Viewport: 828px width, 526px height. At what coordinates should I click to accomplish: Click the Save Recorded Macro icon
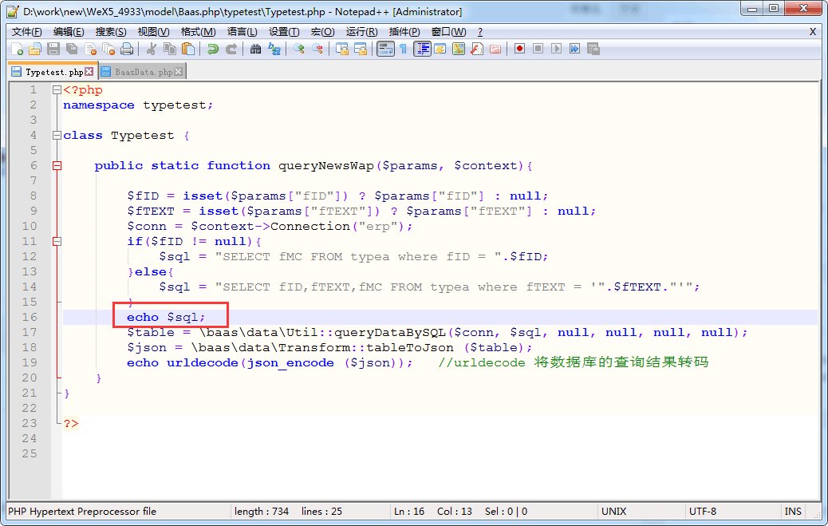pyautogui.click(x=593, y=49)
